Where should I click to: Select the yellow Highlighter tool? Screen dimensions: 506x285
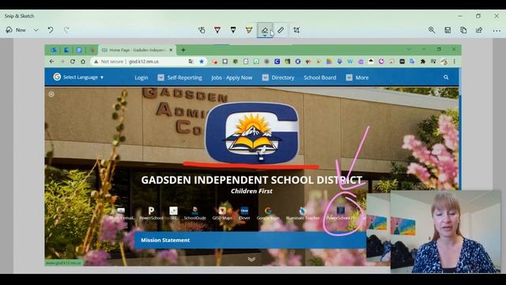249,30
